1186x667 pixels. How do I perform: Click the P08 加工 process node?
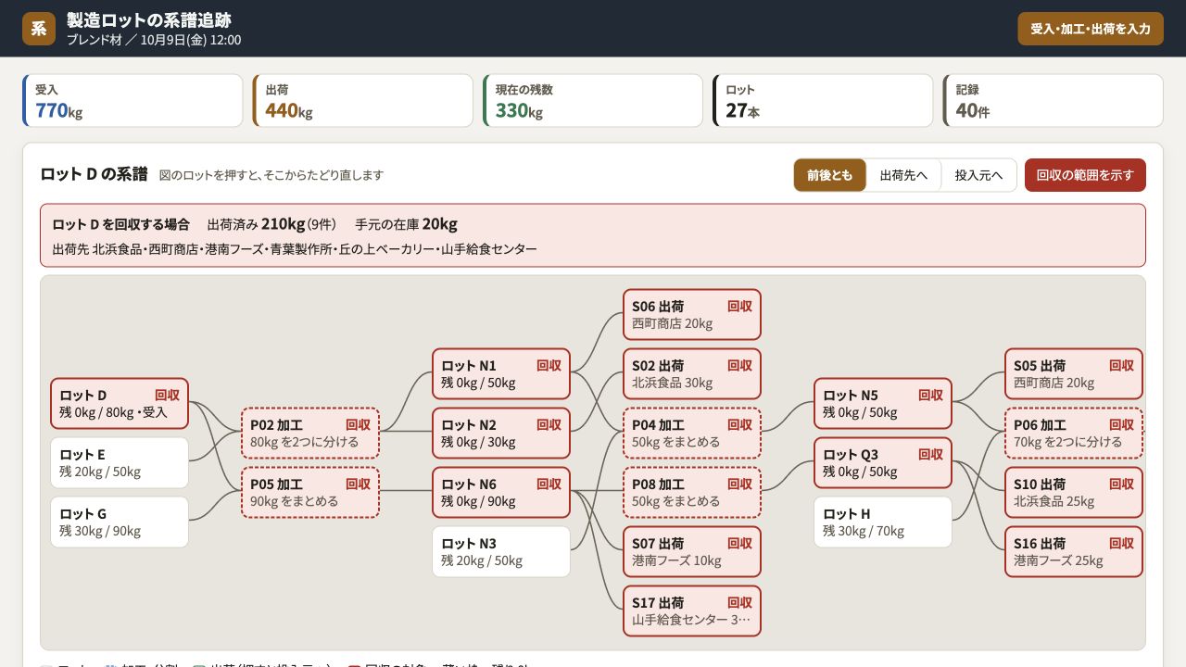[692, 492]
